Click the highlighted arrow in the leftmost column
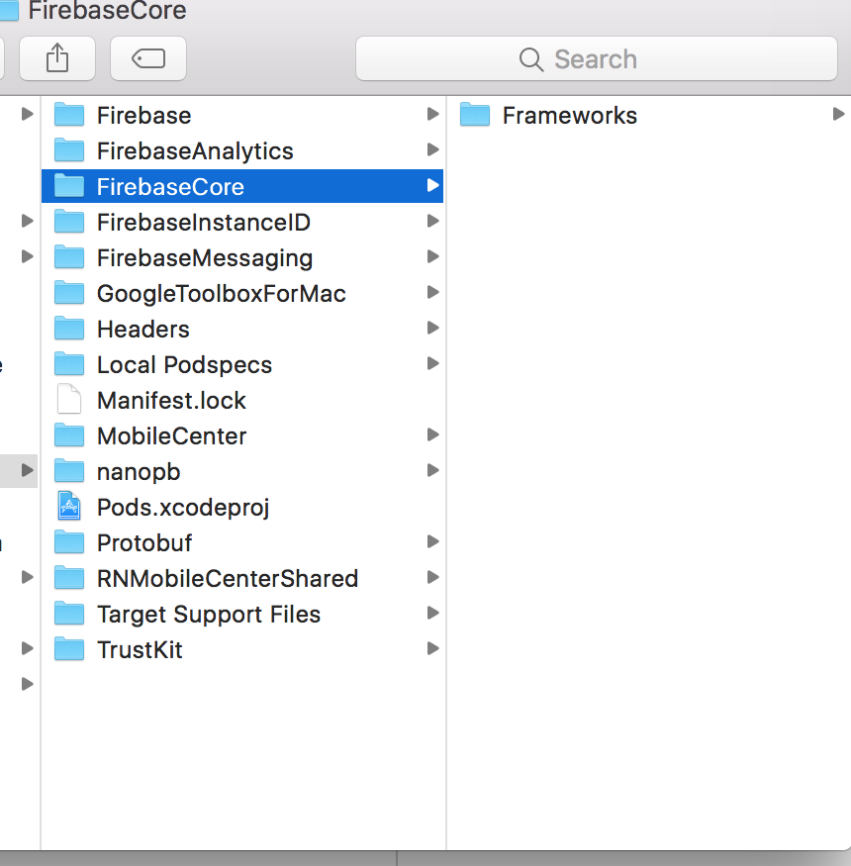 pyautogui.click(x=27, y=470)
